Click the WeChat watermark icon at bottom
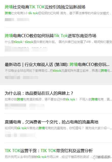 [x=94, y=157]
